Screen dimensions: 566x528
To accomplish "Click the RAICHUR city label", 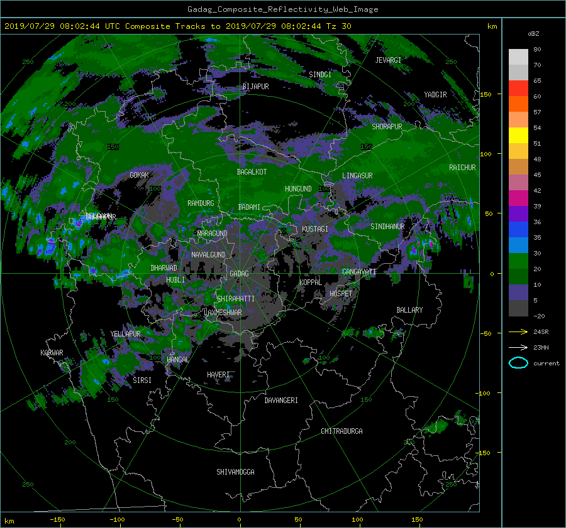I will click(462, 168).
